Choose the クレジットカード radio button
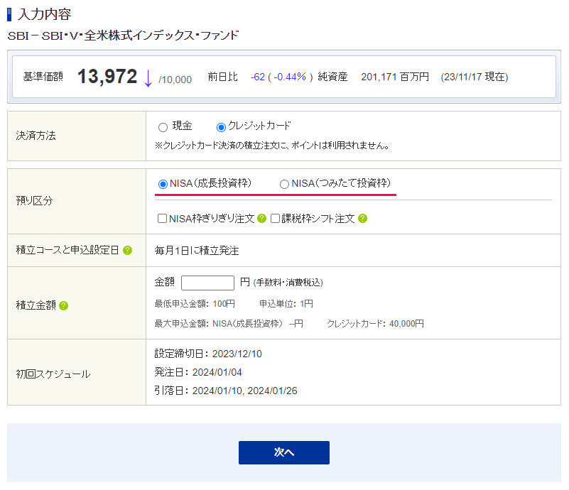The image size is (569, 490). [x=221, y=127]
